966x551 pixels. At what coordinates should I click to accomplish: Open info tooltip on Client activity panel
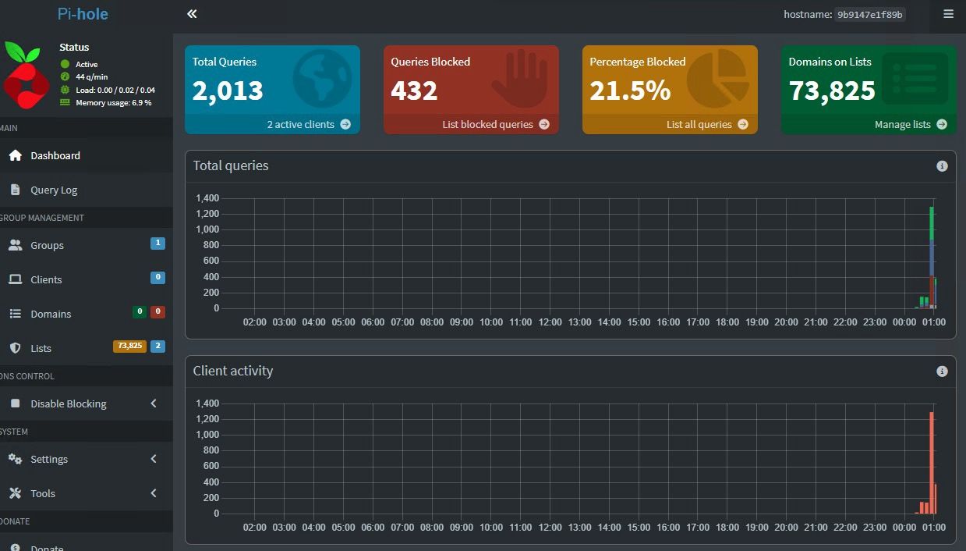pyautogui.click(x=942, y=371)
